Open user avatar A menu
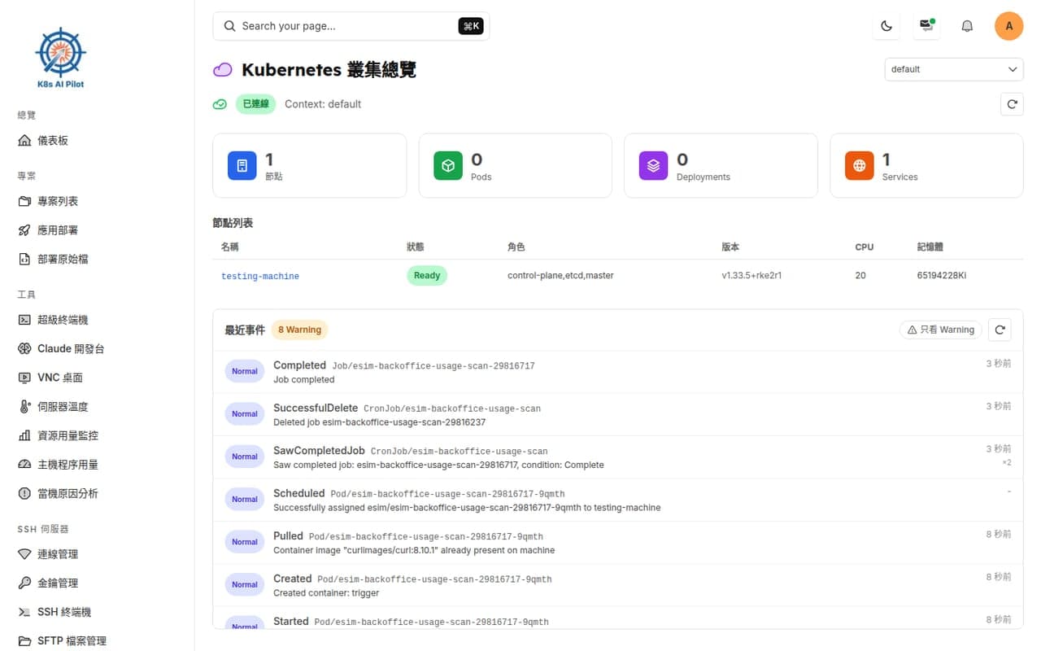This screenshot has width=1041, height=651. 1009,26
